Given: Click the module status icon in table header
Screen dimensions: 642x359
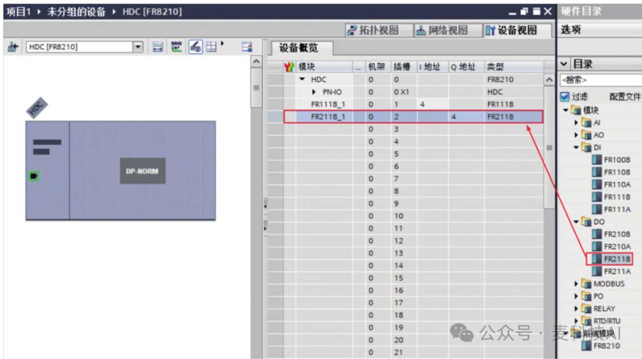Looking at the screenshot, I should (x=289, y=67).
